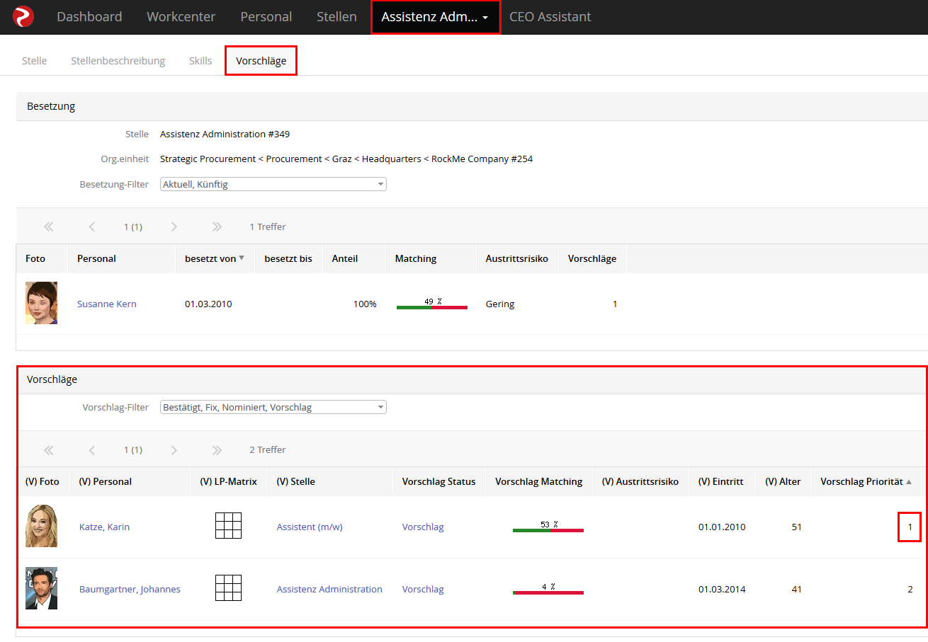Go to previous page in Besetzung pager
This screenshot has width=928, height=642.
[92, 227]
